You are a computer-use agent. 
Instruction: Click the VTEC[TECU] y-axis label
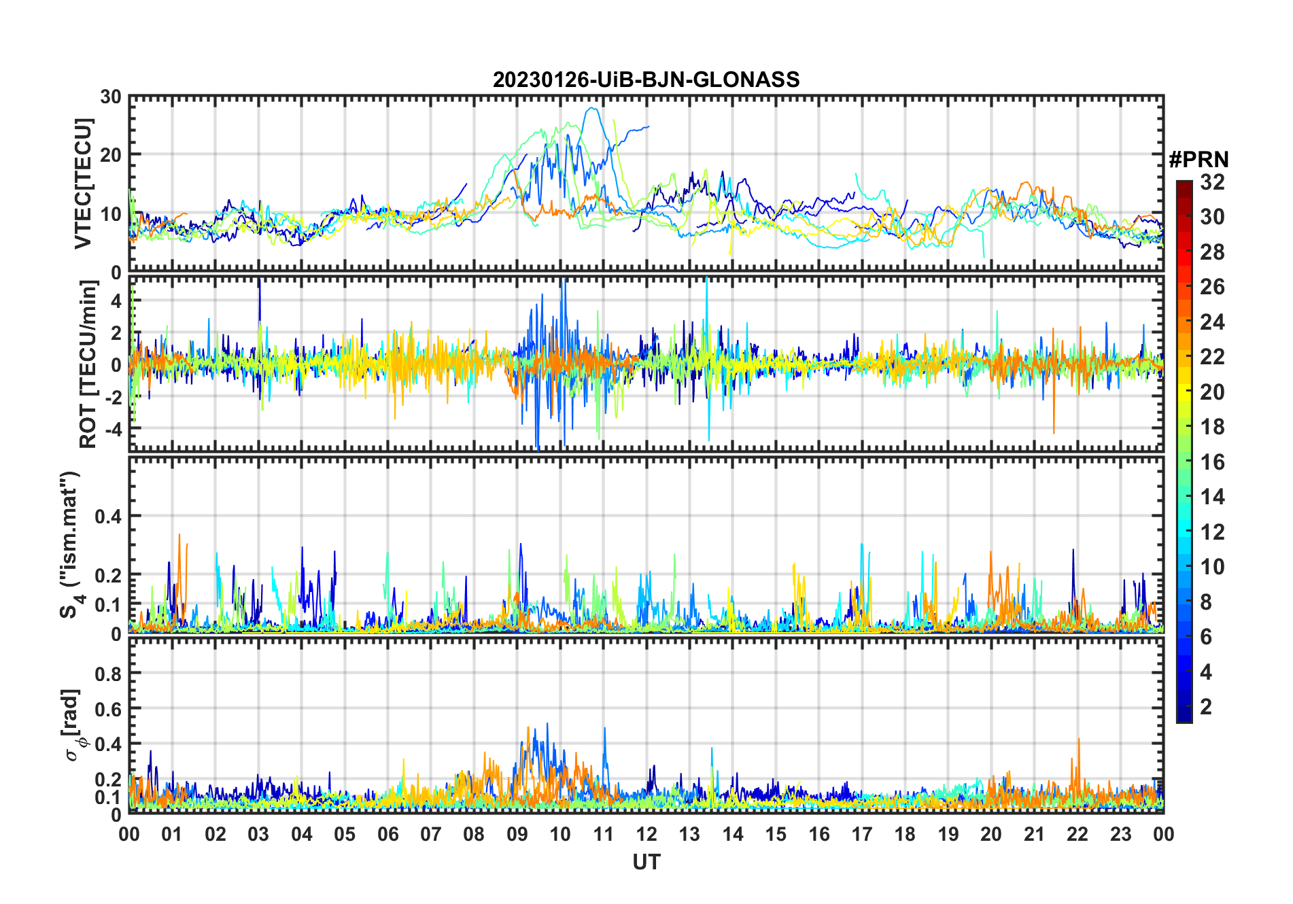(x=83, y=184)
